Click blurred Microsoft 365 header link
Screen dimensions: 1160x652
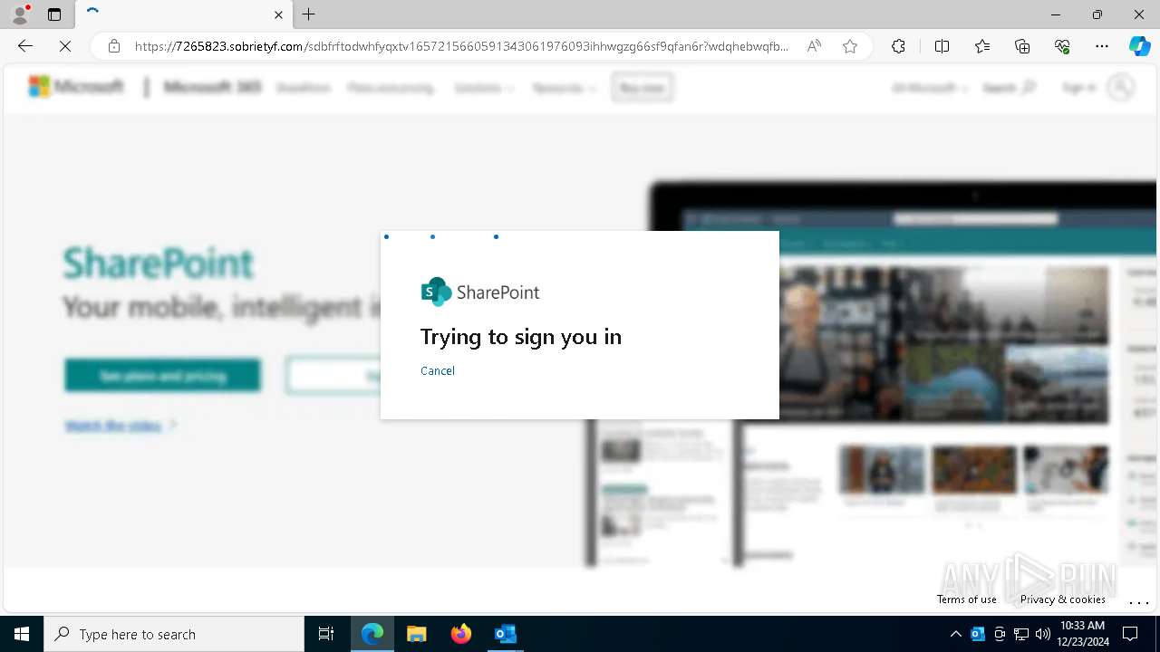tap(212, 87)
